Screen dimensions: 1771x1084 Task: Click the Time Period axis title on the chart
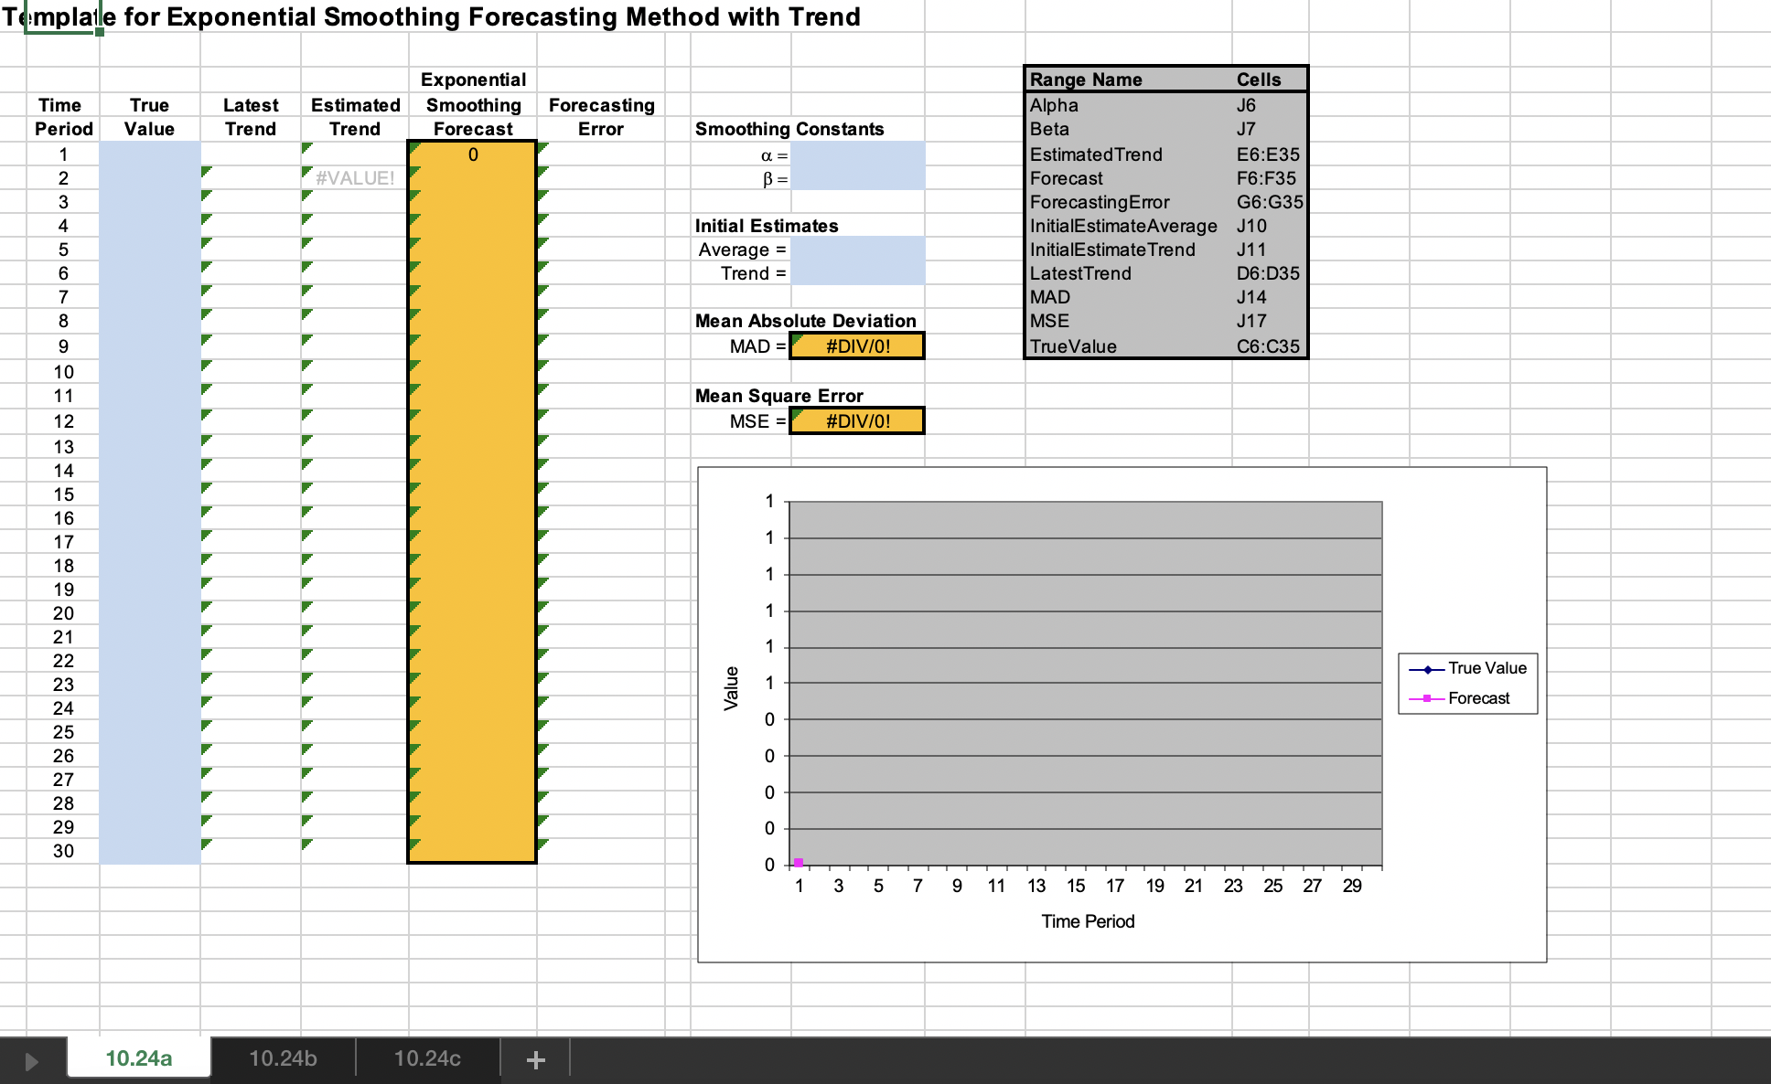point(1087,921)
